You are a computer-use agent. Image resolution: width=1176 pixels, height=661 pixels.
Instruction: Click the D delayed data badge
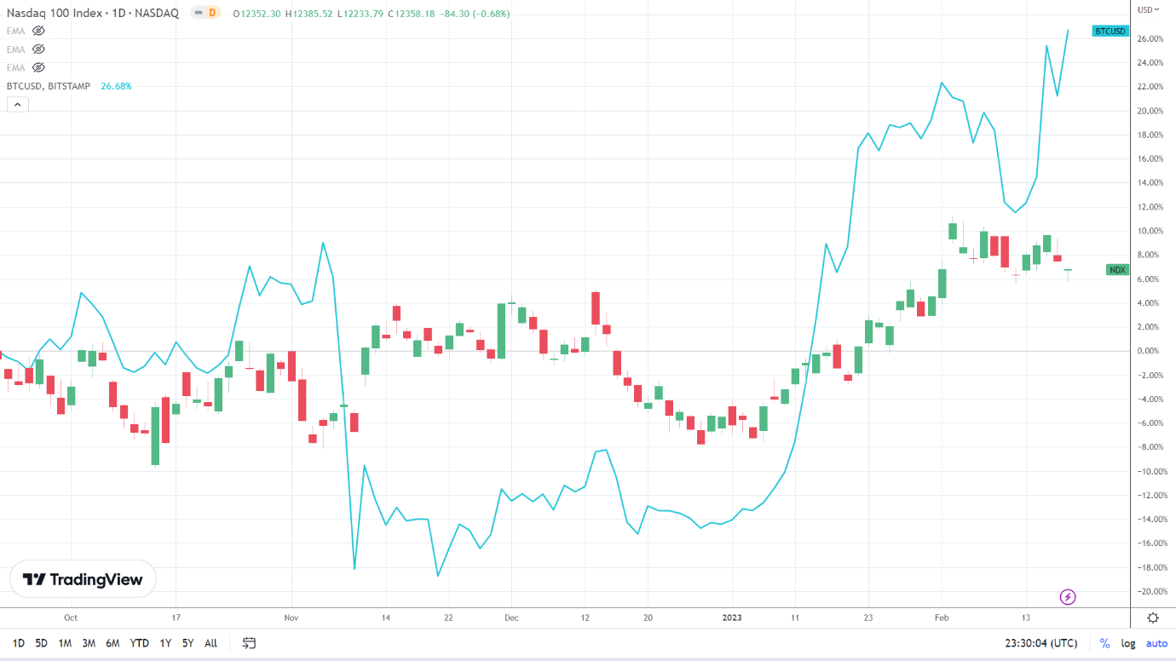click(213, 13)
